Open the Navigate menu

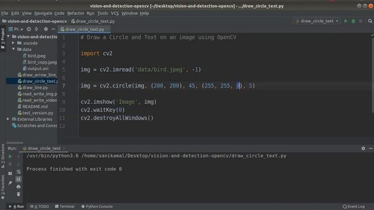[x=43, y=13]
